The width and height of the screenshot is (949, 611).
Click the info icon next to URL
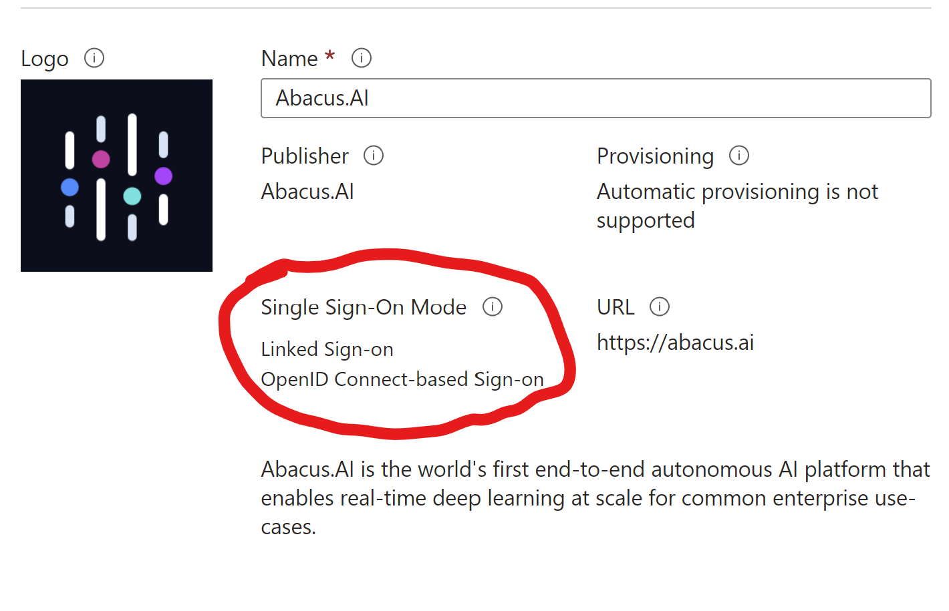tap(660, 307)
